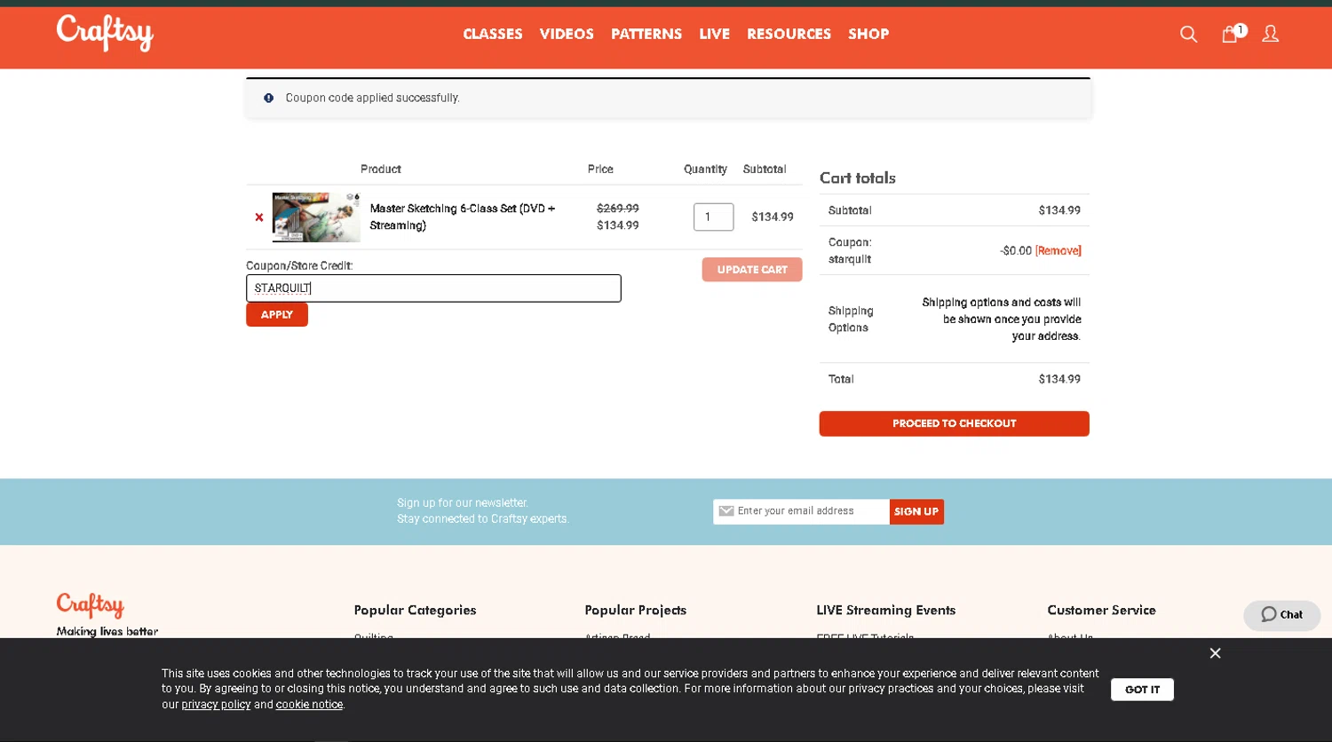
Task: Focus the quantity field showing 1
Action: 713,217
